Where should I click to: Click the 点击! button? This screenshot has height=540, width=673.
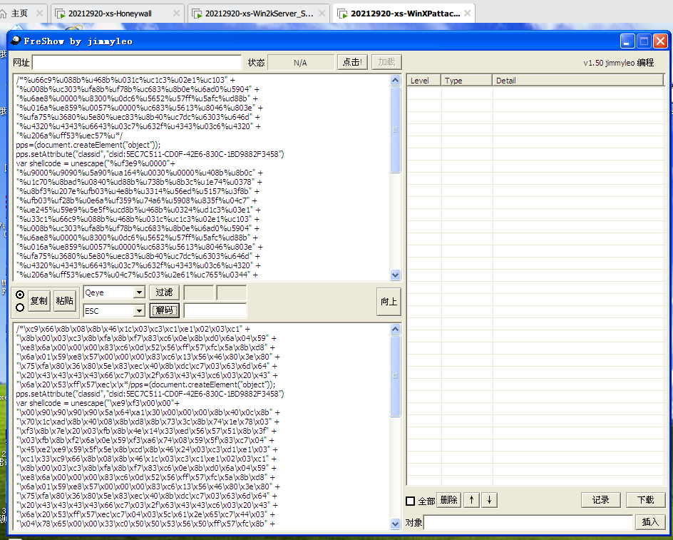(352, 62)
